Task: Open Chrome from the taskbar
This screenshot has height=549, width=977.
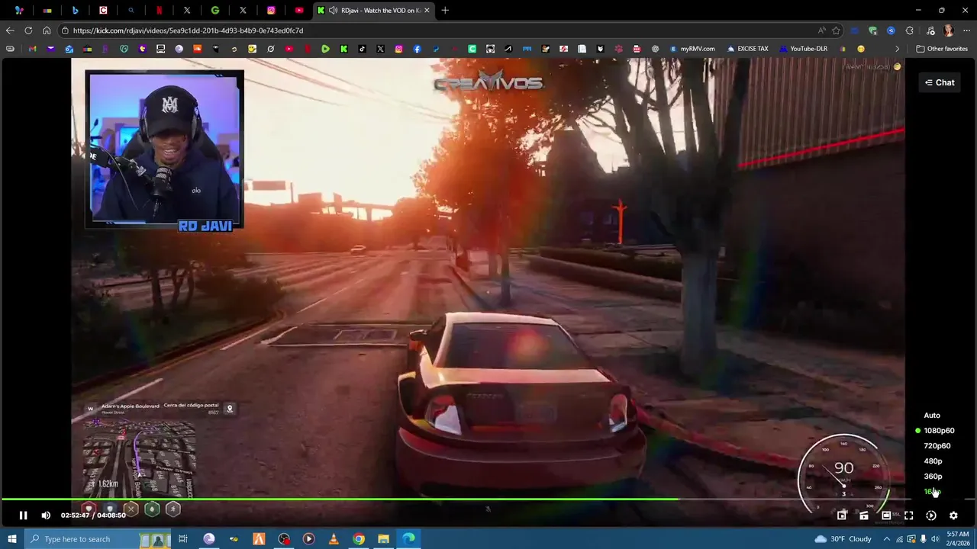Action: point(359,539)
